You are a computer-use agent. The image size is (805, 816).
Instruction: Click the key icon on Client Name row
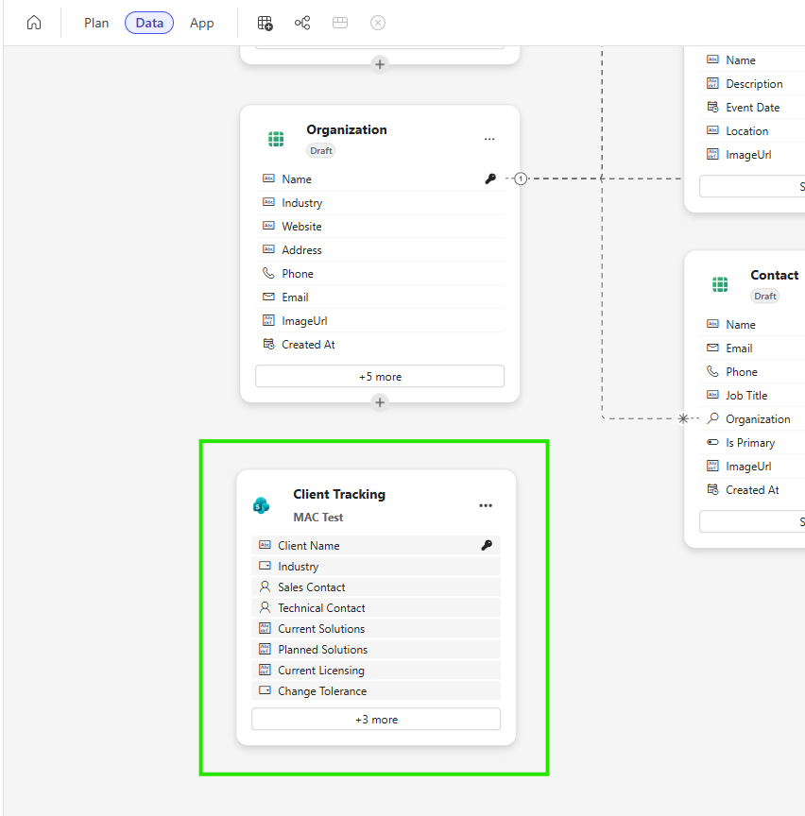click(x=487, y=545)
